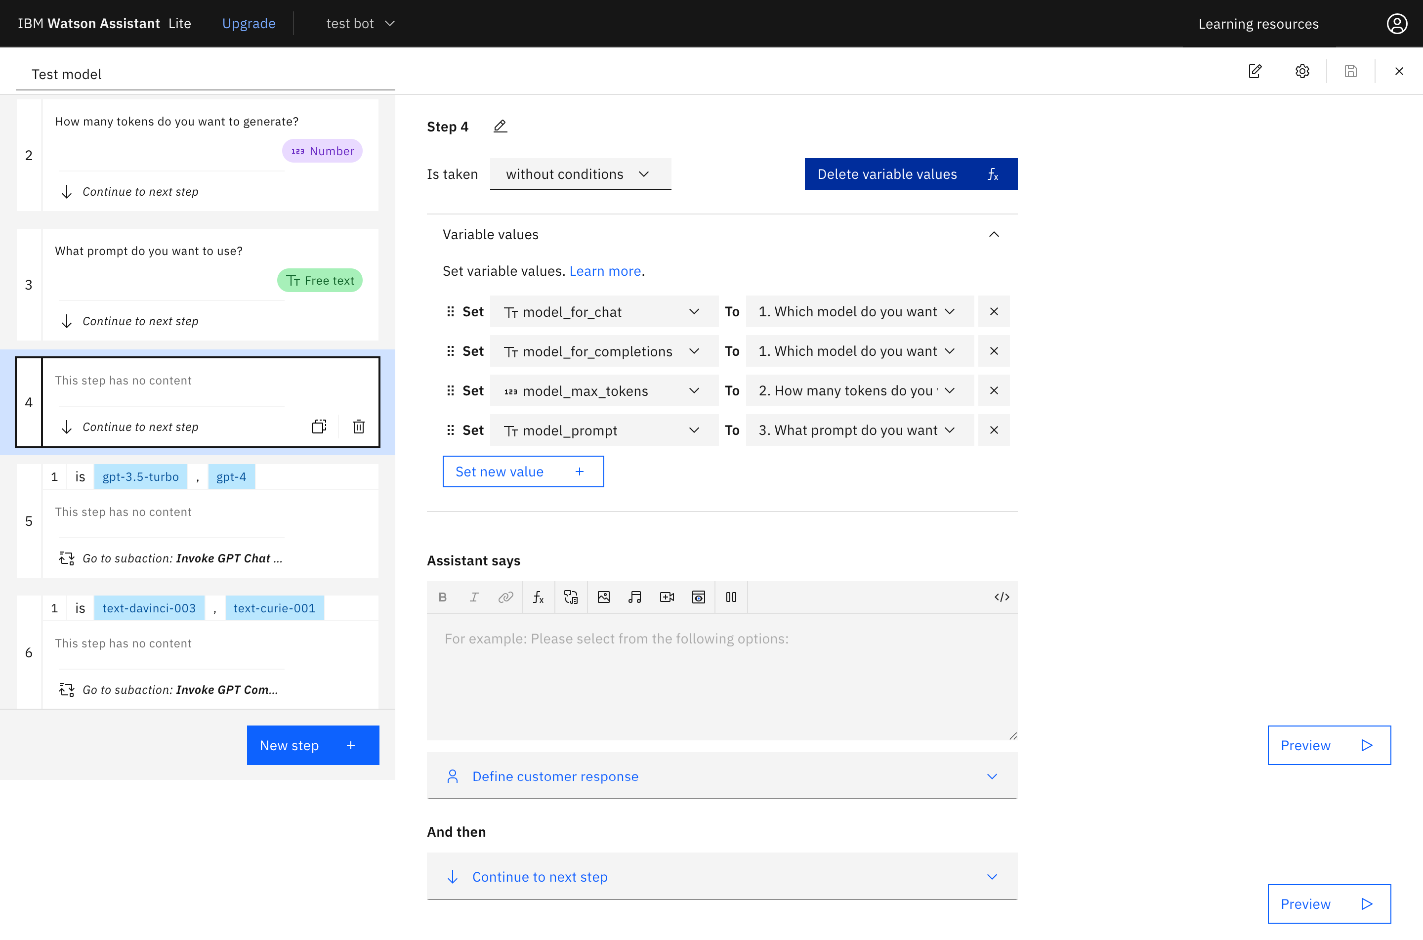The image size is (1423, 940).
Task: Open Learning resources in header
Action: tap(1258, 24)
